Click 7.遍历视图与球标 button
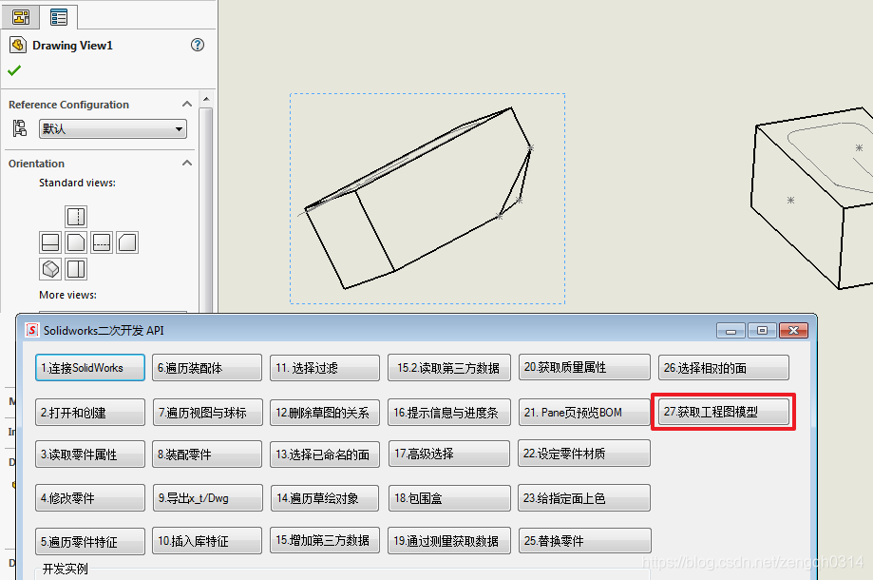873x580 pixels. (207, 413)
